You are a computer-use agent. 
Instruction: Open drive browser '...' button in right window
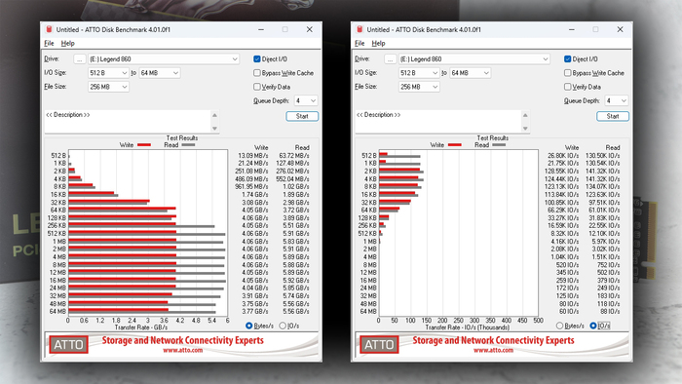pyautogui.click(x=390, y=59)
